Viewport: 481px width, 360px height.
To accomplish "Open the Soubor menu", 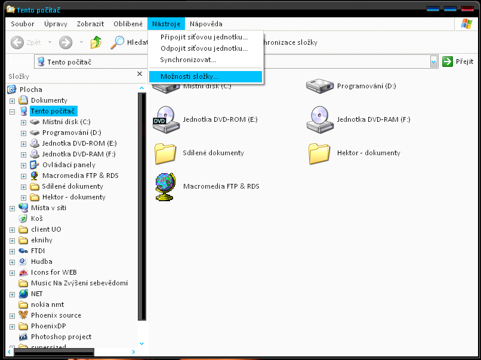I will (23, 24).
